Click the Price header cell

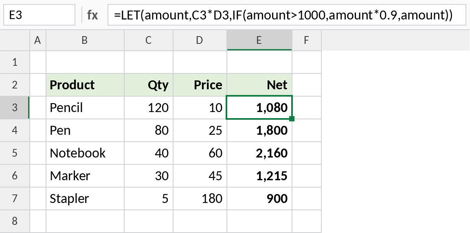[x=200, y=85]
